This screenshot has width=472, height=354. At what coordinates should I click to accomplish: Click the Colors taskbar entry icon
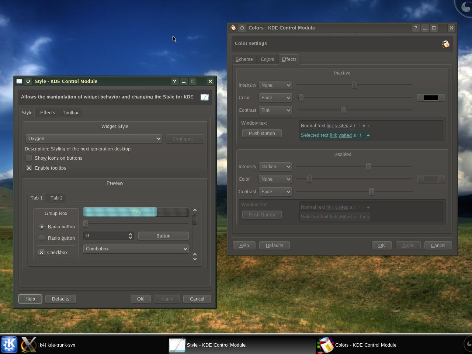pyautogui.click(x=325, y=345)
